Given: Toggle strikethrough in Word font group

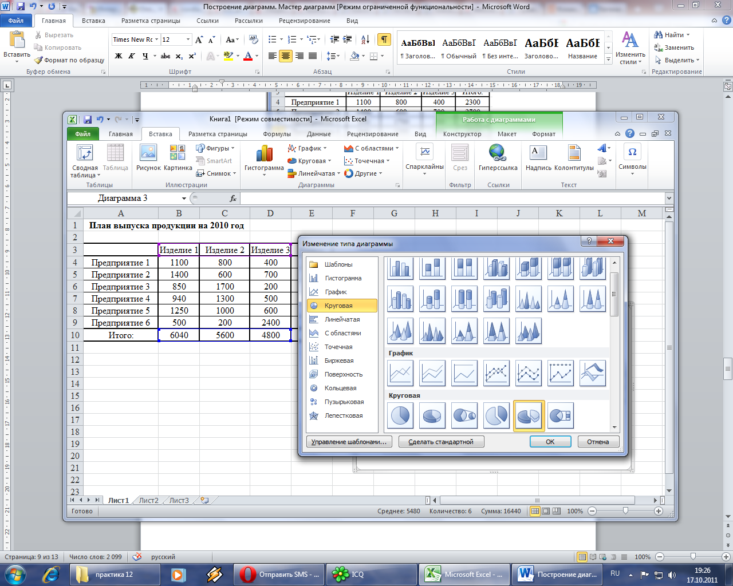Looking at the screenshot, I should click(165, 56).
